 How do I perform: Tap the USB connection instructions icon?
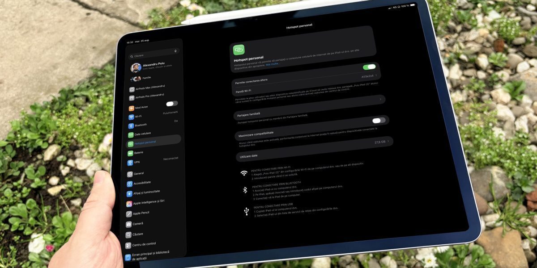coord(247,211)
